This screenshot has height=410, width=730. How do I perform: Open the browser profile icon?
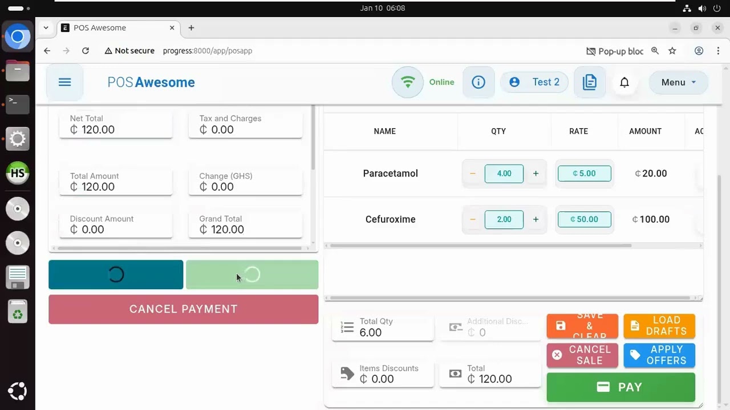pyautogui.click(x=699, y=51)
